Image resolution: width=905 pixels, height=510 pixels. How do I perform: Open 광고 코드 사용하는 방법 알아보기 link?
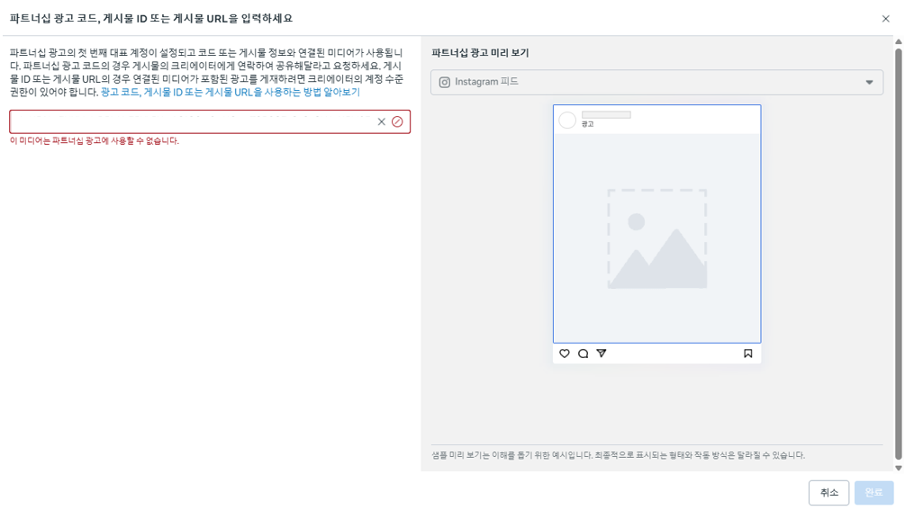point(230,93)
